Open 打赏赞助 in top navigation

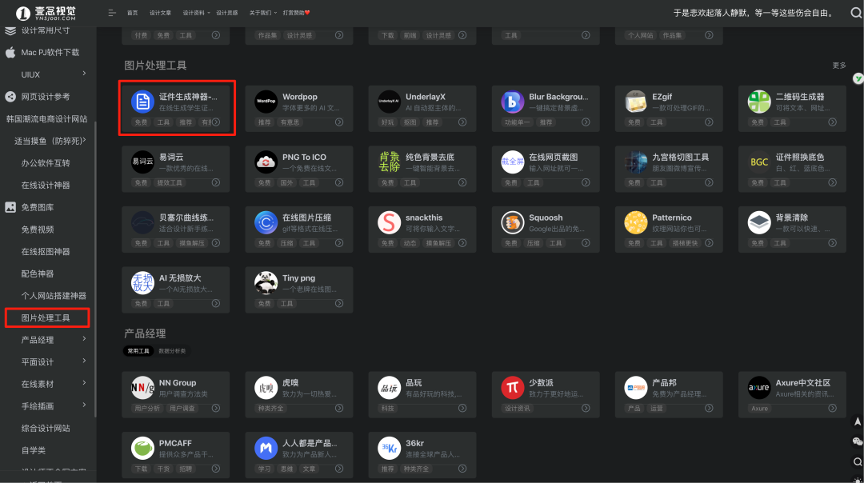pos(297,13)
